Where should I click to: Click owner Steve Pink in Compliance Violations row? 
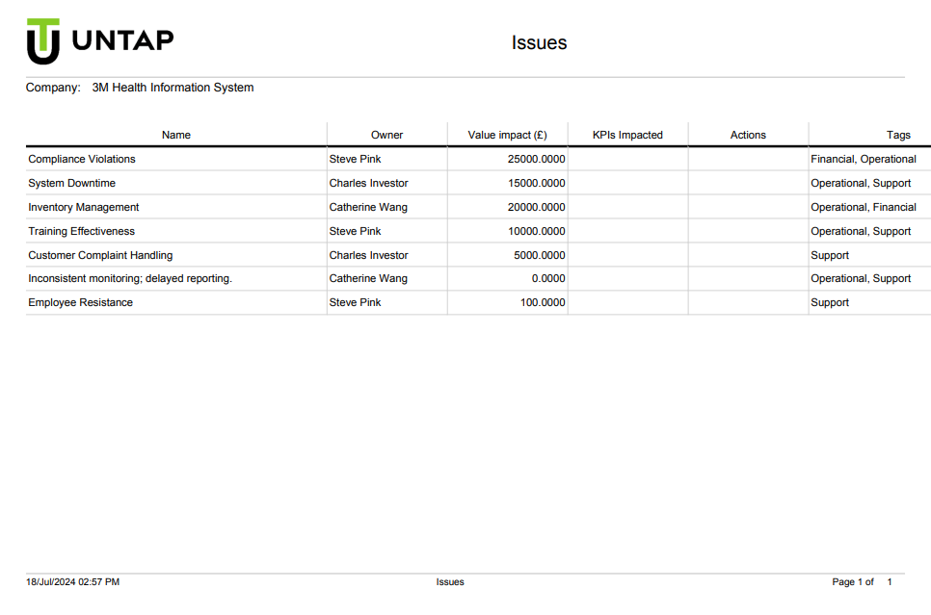click(355, 159)
